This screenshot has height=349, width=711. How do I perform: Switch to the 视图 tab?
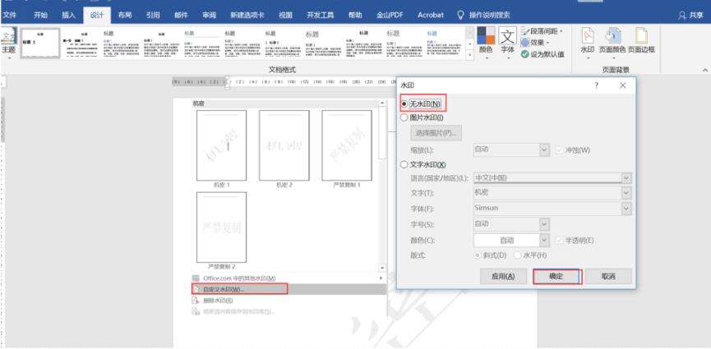point(286,15)
